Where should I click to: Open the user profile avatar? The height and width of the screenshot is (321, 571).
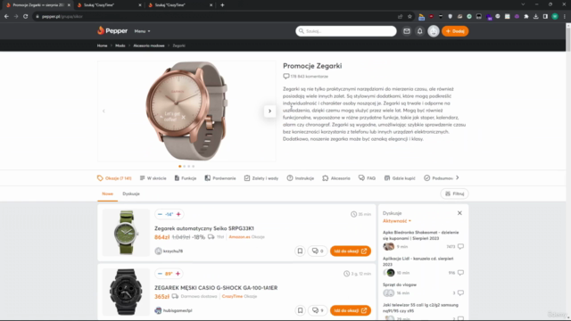pyautogui.click(x=434, y=31)
